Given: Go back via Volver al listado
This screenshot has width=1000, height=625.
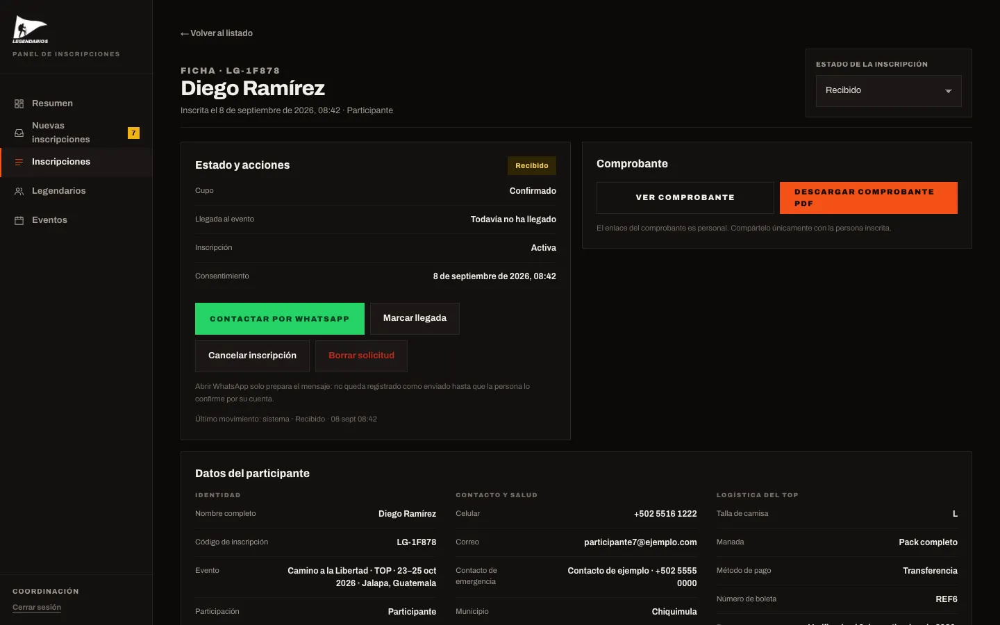Looking at the screenshot, I should point(217,33).
